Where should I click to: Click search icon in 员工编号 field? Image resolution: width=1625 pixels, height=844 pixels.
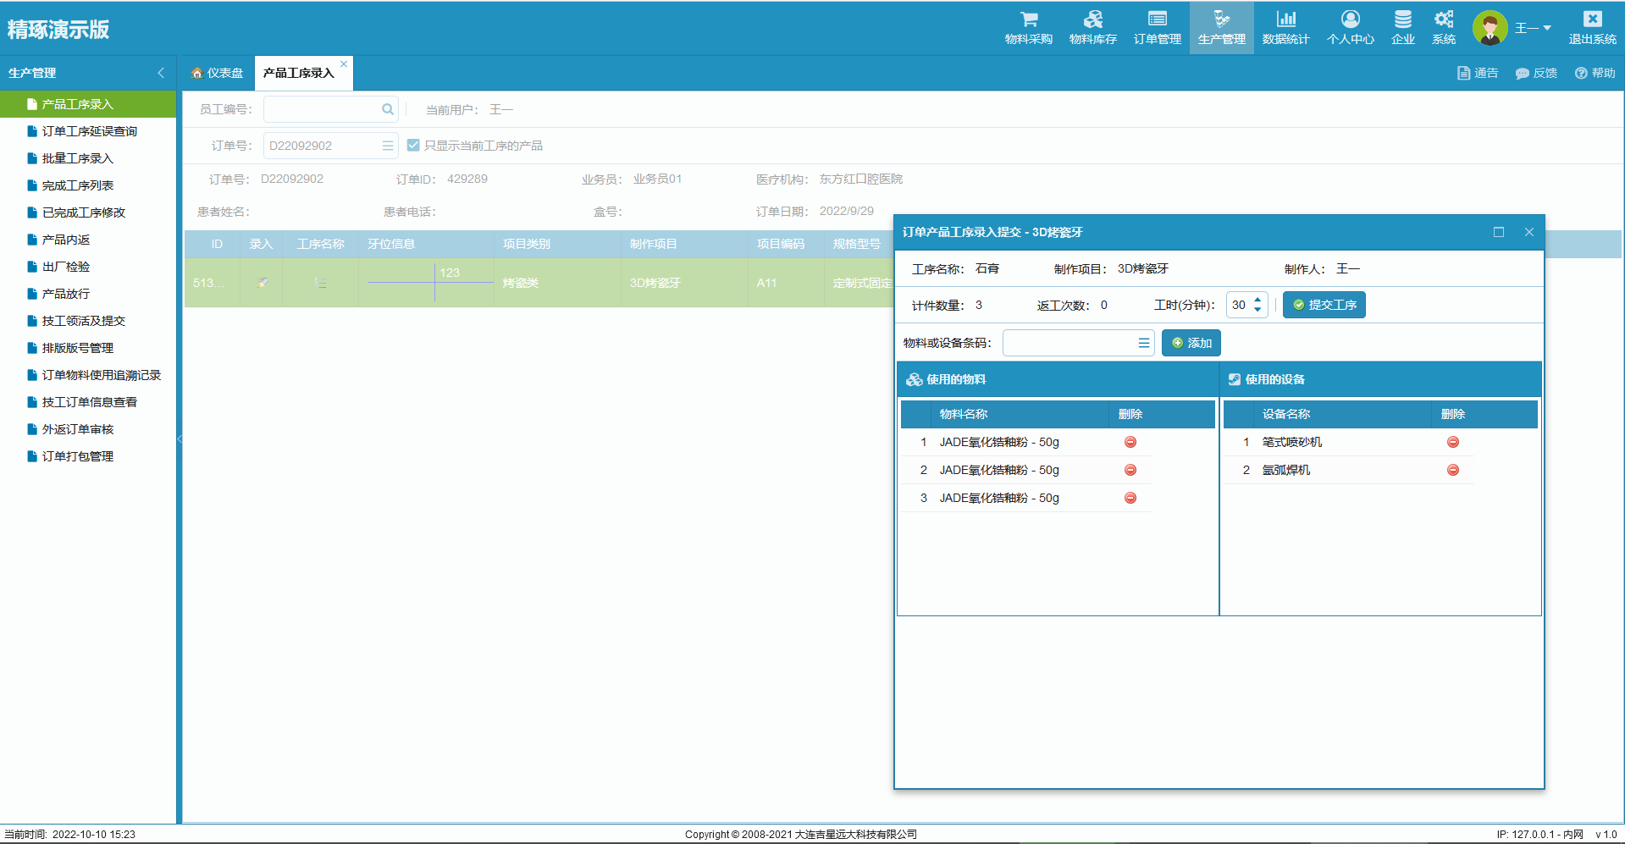[387, 109]
